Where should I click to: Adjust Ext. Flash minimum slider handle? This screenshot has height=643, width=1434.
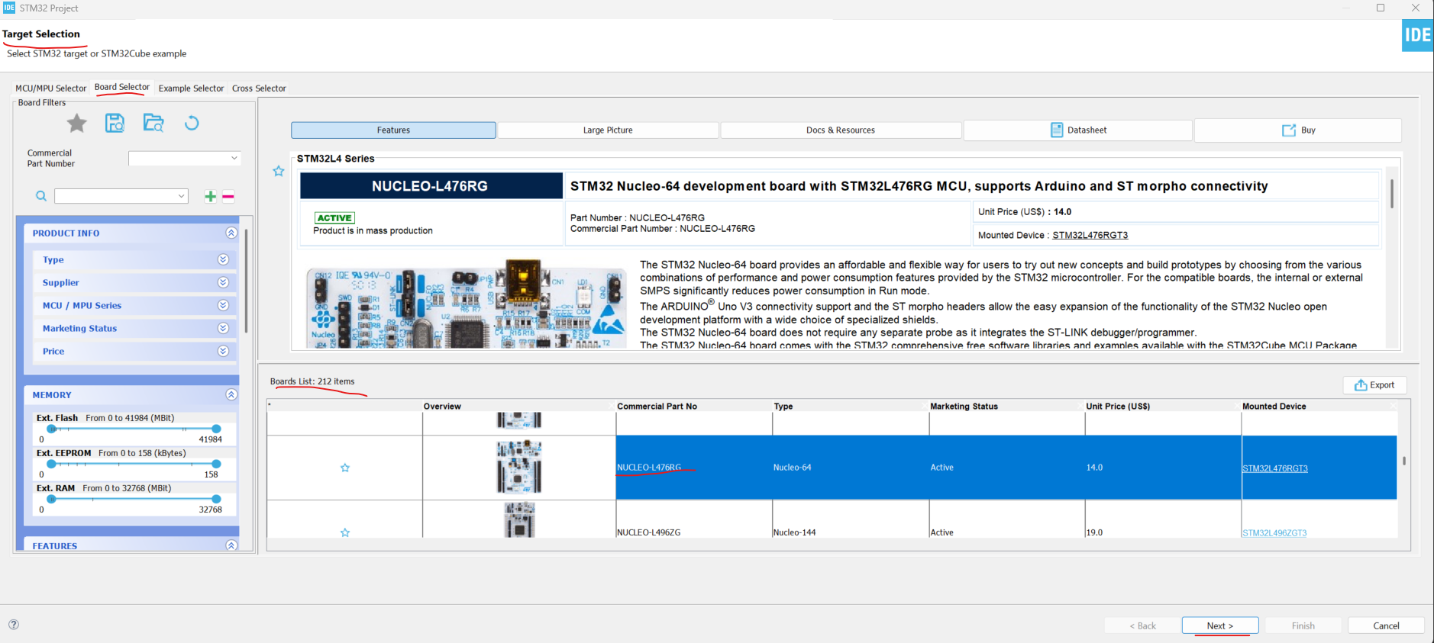pyautogui.click(x=51, y=429)
